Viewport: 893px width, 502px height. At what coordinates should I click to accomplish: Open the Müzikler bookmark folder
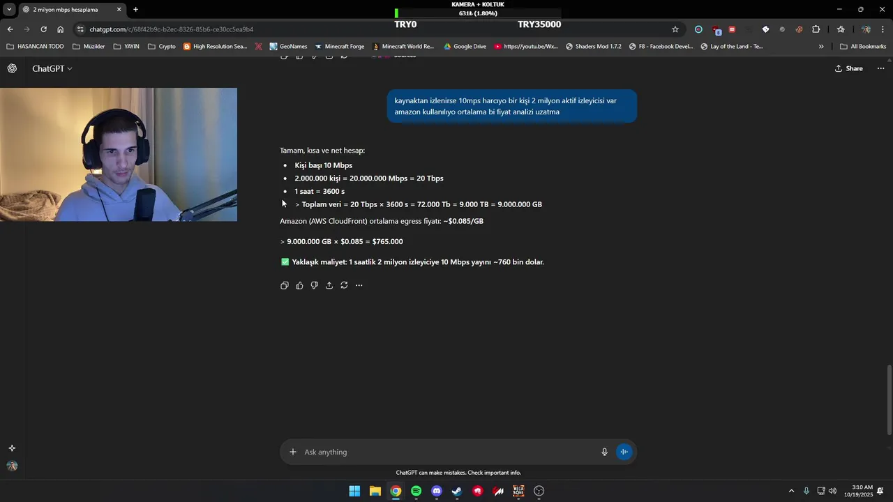pos(89,47)
